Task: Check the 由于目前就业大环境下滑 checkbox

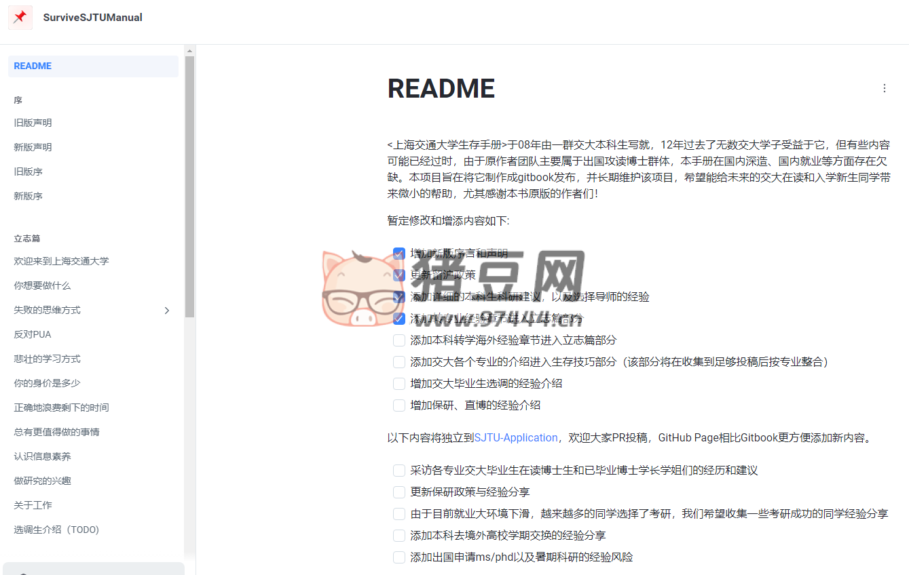Action: pyautogui.click(x=399, y=514)
